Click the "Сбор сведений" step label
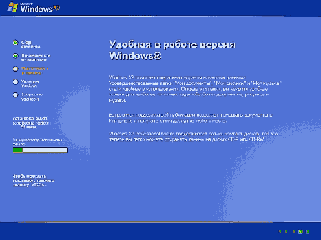Screen dimensions: 321x240 pos(30,44)
